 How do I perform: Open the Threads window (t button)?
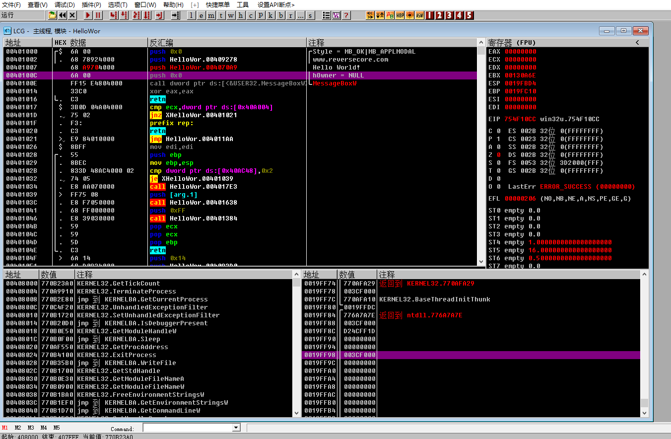pyautogui.click(x=221, y=15)
